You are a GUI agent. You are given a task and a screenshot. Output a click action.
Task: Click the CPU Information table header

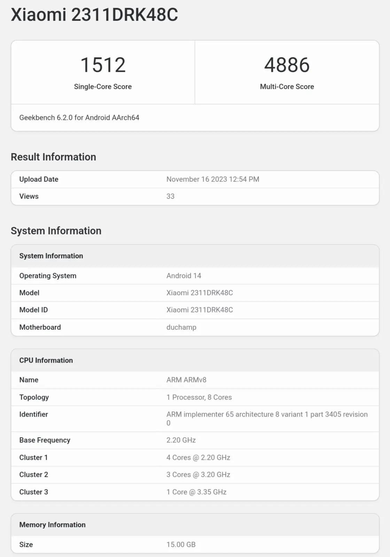(46, 361)
